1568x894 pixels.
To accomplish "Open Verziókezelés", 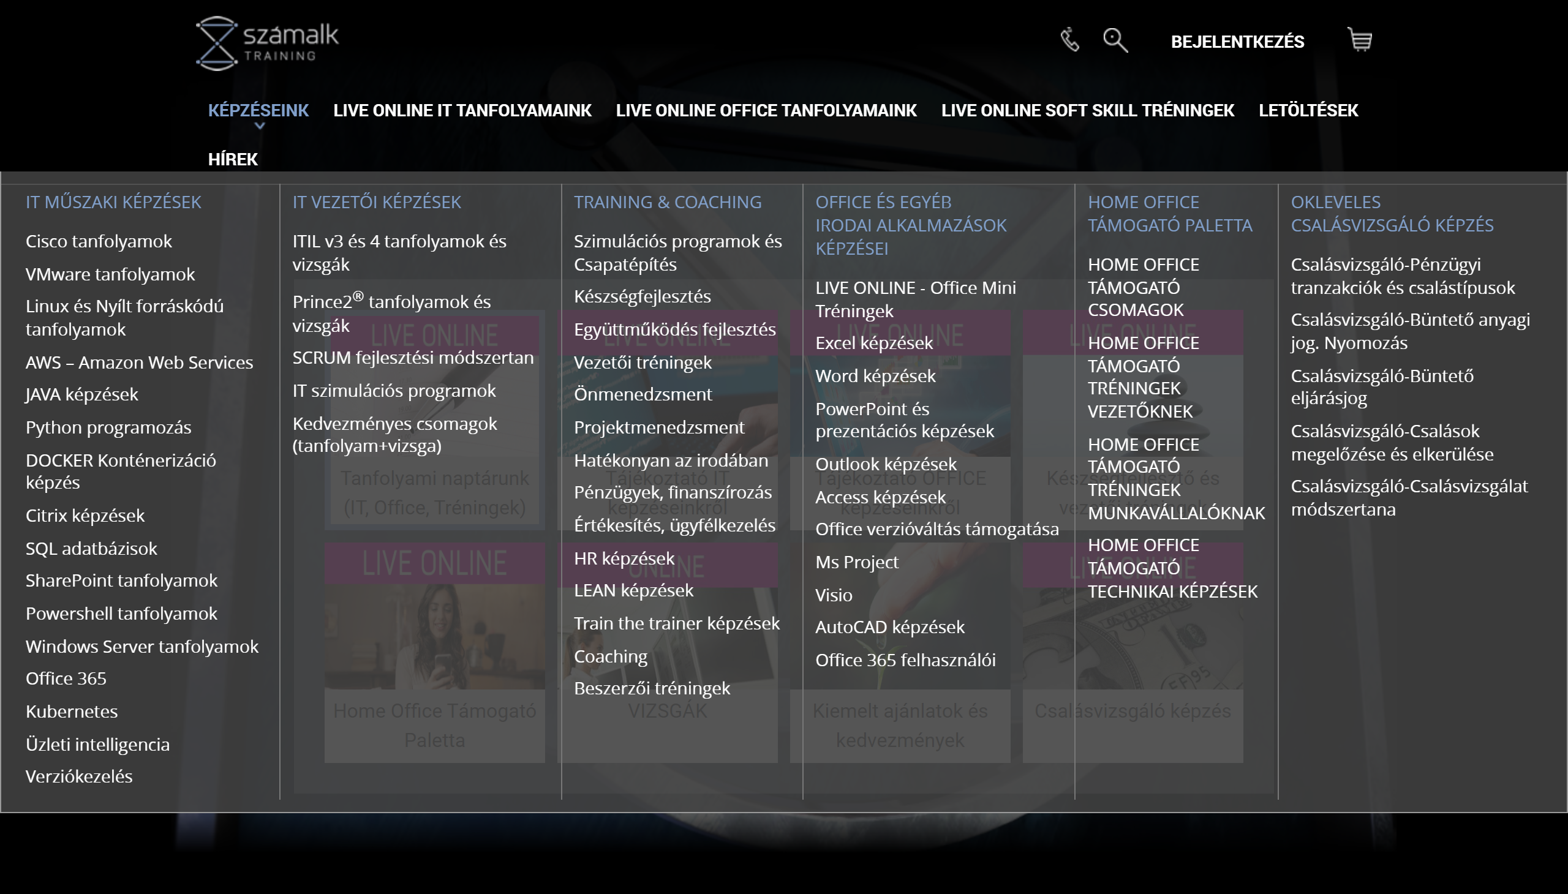I will coord(79,777).
